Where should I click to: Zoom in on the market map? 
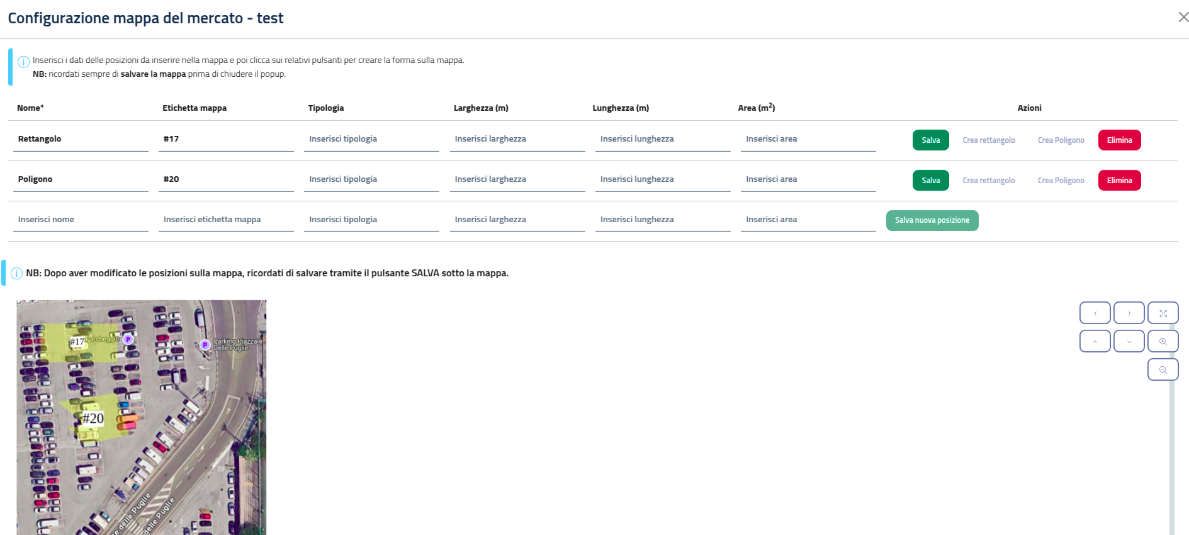[1163, 341]
